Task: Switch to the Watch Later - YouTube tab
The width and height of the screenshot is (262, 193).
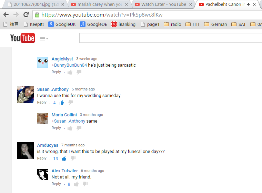Action: 163,4
